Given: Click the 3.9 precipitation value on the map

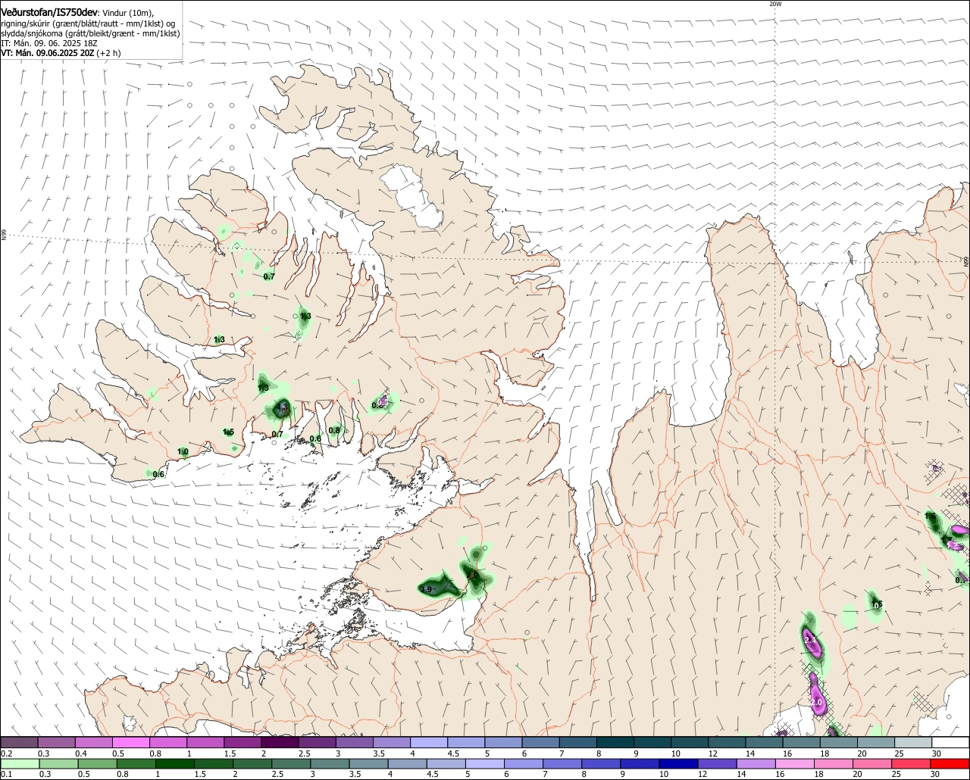Looking at the screenshot, I should pos(426,589).
